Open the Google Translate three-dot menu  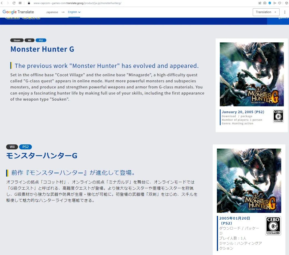(x=285, y=12)
